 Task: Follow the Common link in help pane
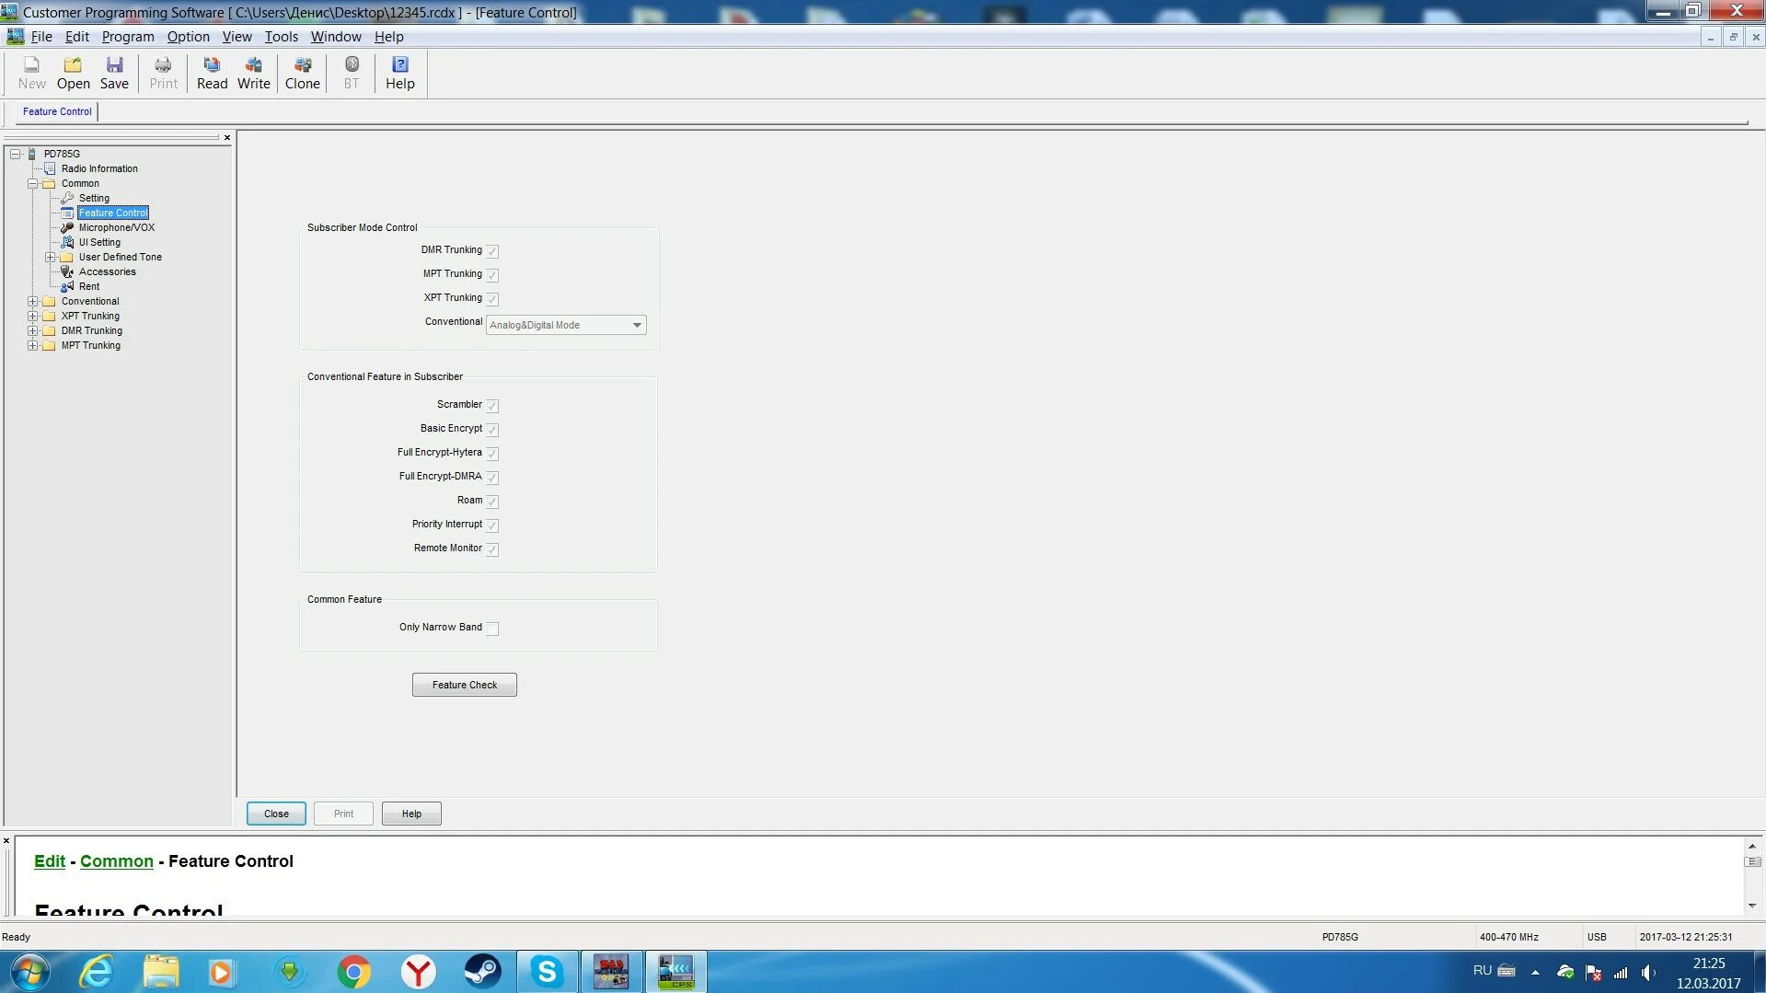point(117,861)
